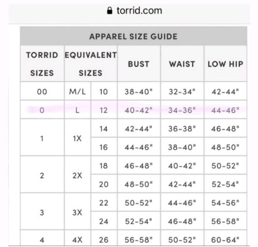Click the highlighted size 0 cell
This screenshot has width=258, height=247.
click(42, 110)
